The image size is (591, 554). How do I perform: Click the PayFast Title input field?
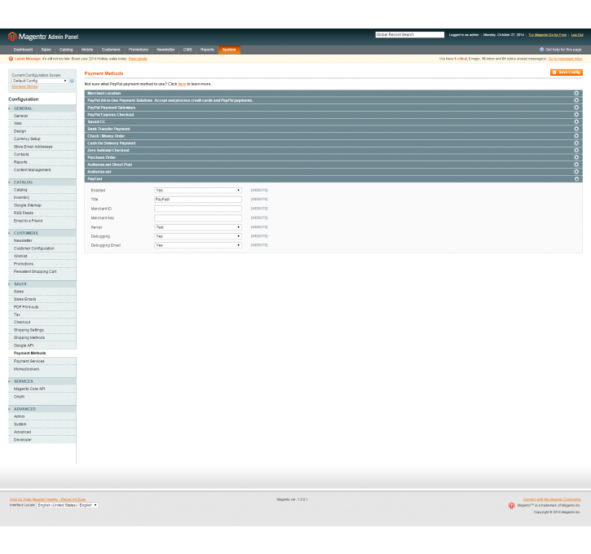198,200
